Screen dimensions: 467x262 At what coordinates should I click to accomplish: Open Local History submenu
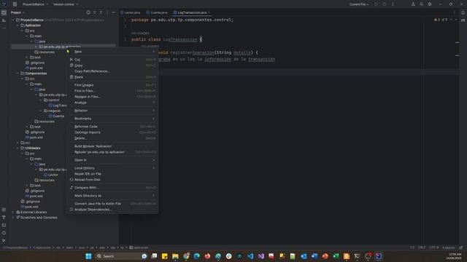(112, 168)
